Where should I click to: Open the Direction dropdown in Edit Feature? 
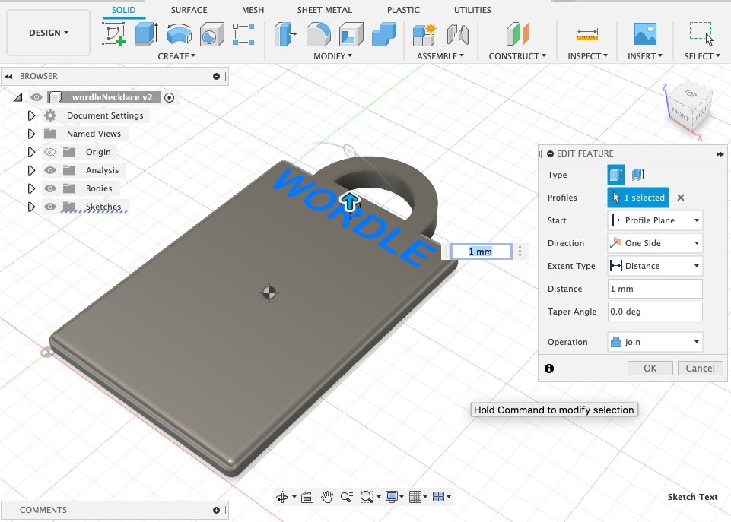697,243
